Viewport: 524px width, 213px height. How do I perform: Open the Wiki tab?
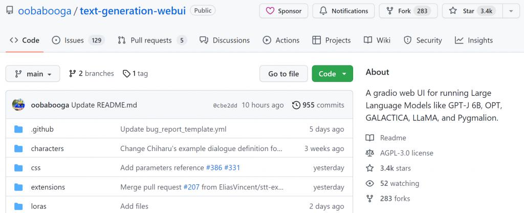pos(377,40)
